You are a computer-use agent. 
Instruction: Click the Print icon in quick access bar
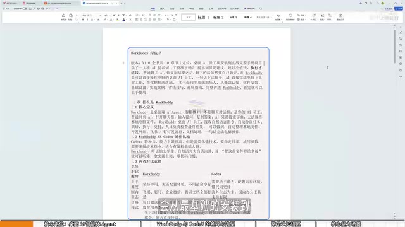[x=39, y=8]
